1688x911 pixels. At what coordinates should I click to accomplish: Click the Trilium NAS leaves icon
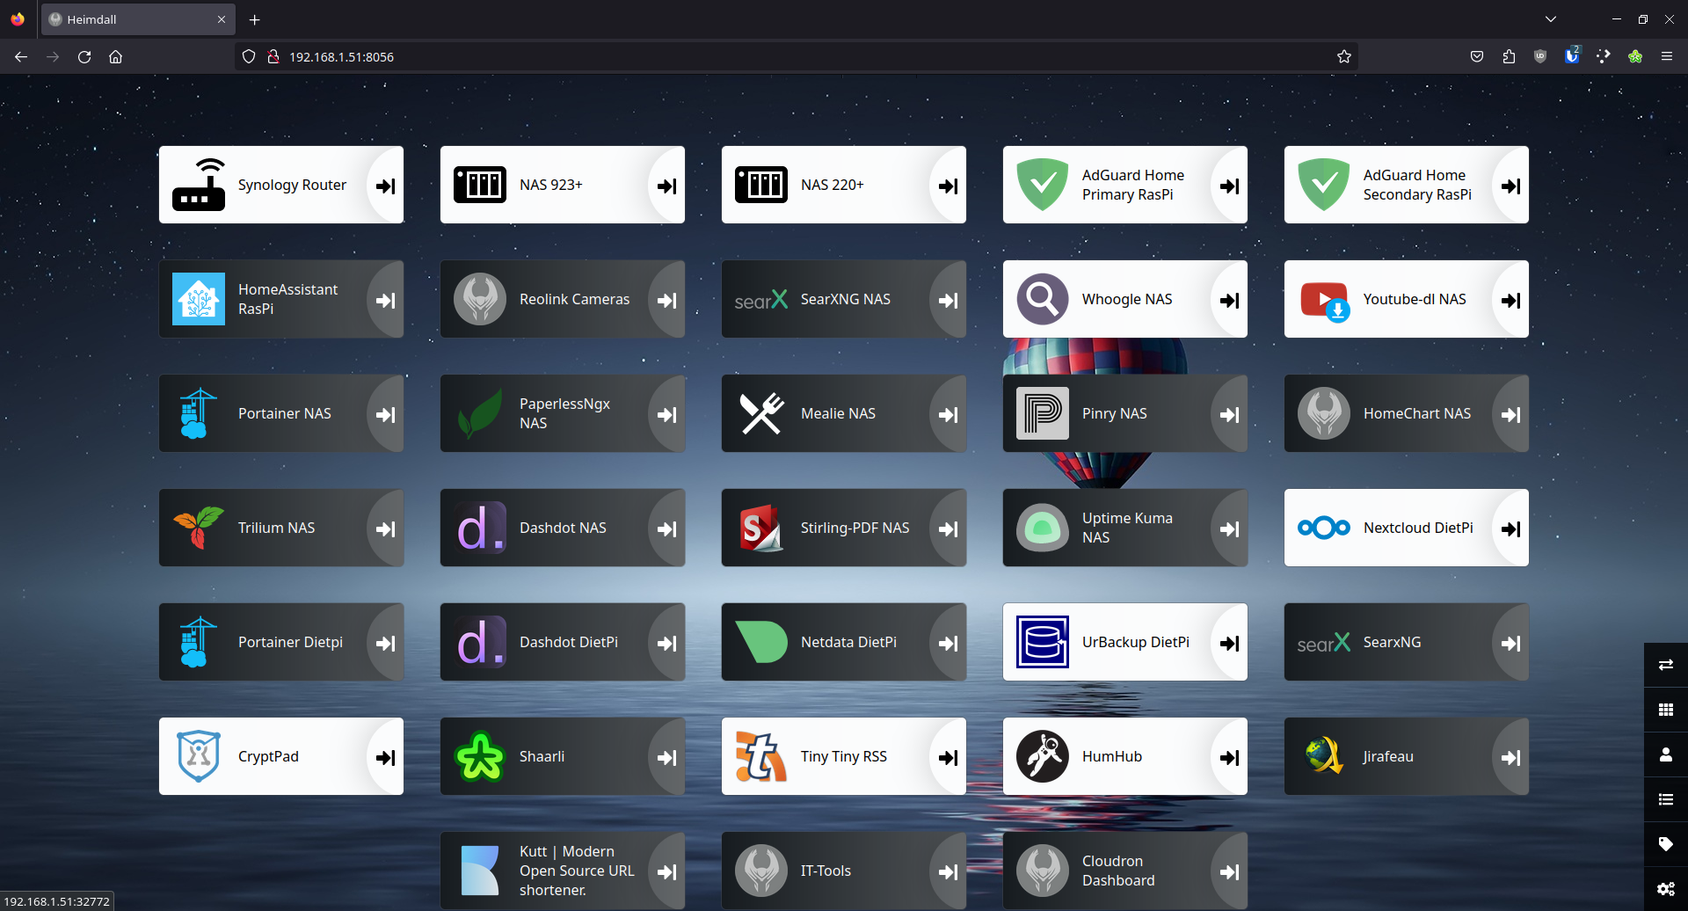click(199, 528)
